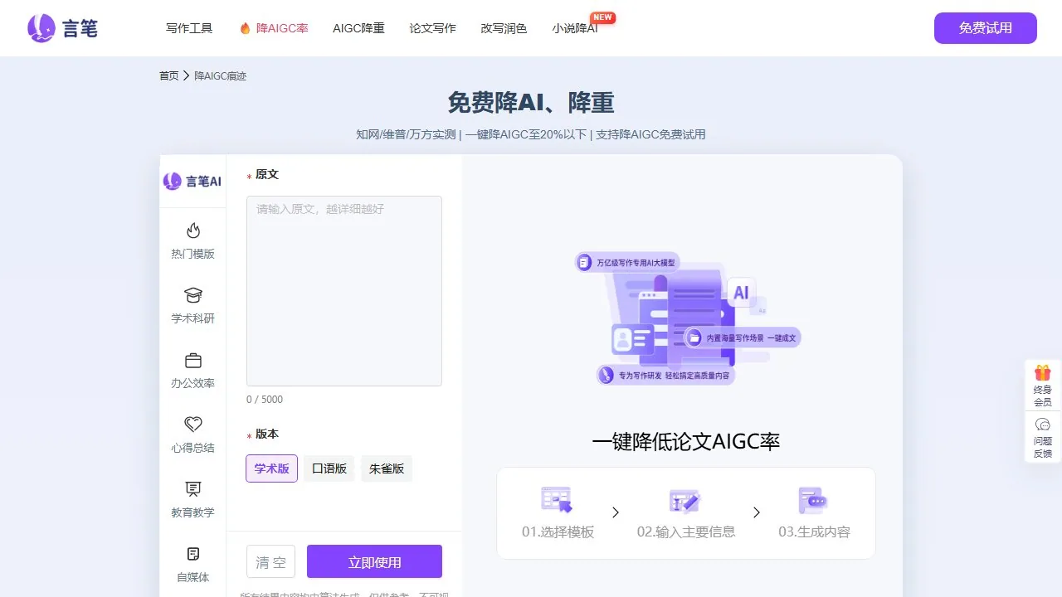Image resolution: width=1062 pixels, height=597 pixels.
Task: Click the 言笔 logo in the header
Action: pos(62,28)
